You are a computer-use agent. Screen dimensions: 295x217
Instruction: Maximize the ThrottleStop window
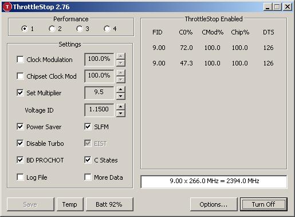277,7
